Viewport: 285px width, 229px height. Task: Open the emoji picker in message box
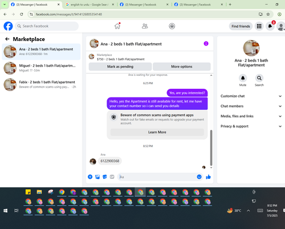[199, 177]
